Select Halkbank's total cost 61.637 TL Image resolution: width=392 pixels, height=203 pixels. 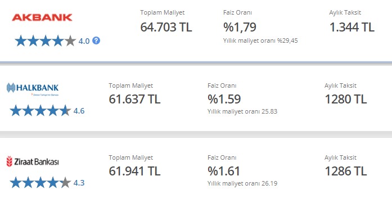[134, 99]
